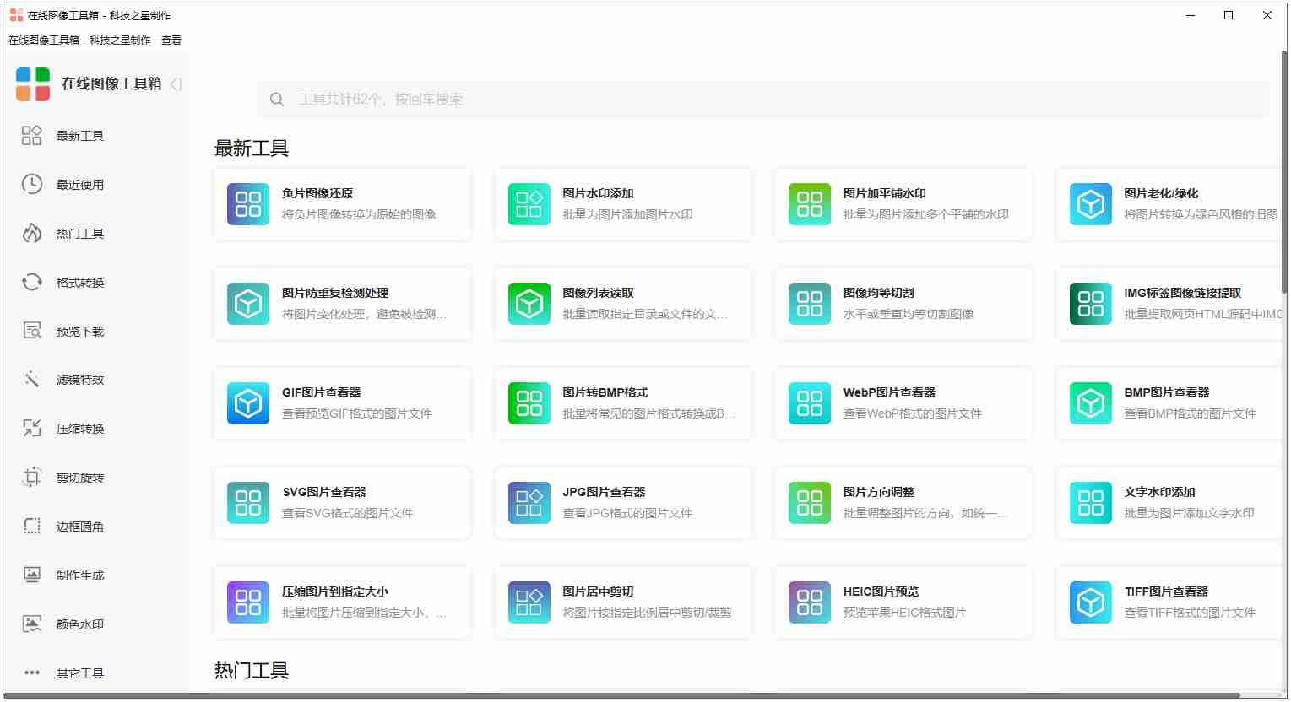Open the HEIC图片预览 tool card
Viewport: 1291px width, 702px height.
pyautogui.click(x=903, y=602)
